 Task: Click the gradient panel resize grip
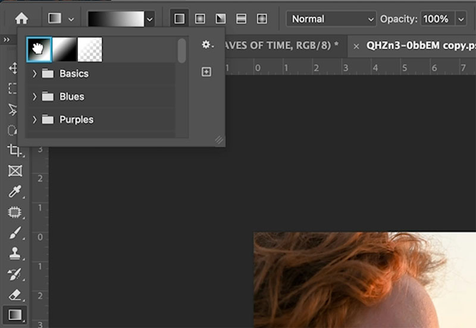(219, 140)
